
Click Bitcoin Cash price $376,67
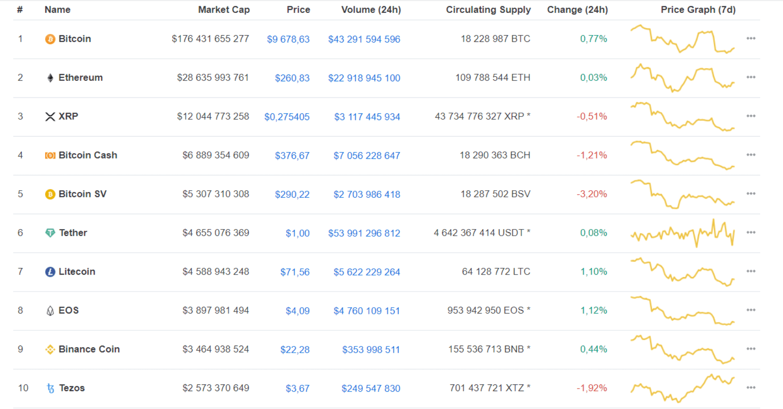point(292,156)
